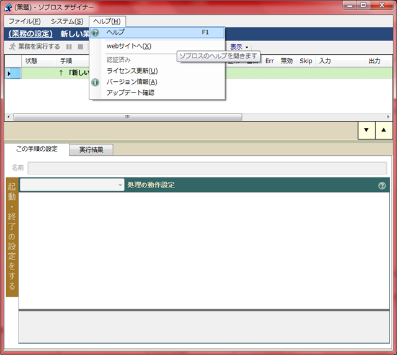Minimize the ソブロス デザイナー window
Screen dimensions: 397x355
click(350, 6)
